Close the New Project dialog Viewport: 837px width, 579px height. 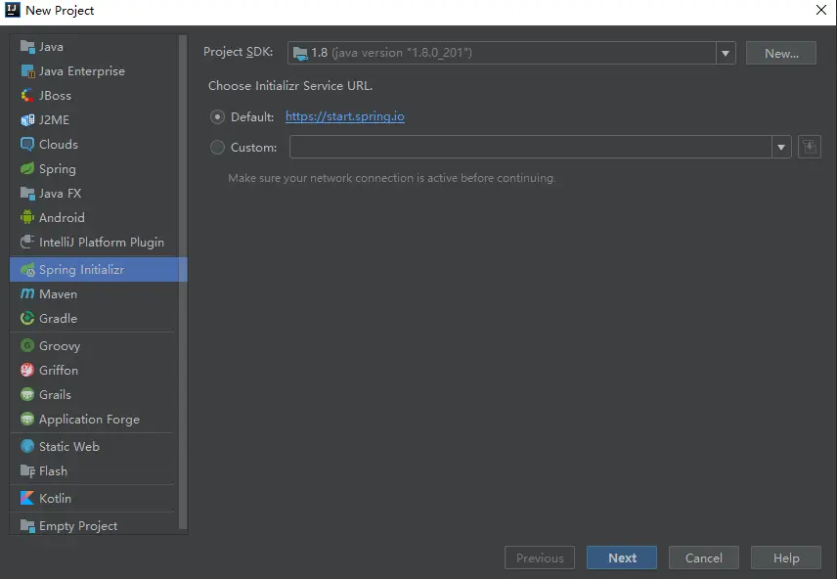pyautogui.click(x=821, y=10)
